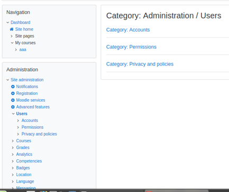Click the Site home house icon
The width and height of the screenshot is (229, 192).
point(12,29)
